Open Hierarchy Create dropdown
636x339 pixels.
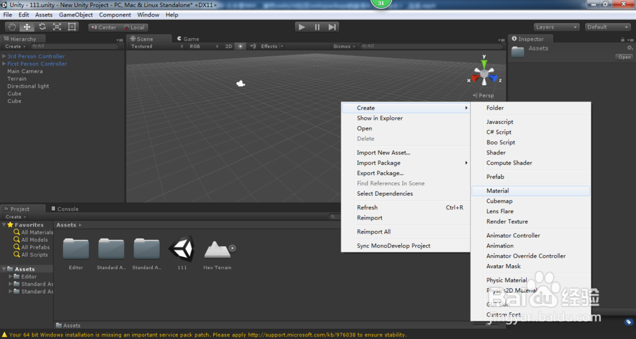(15, 46)
